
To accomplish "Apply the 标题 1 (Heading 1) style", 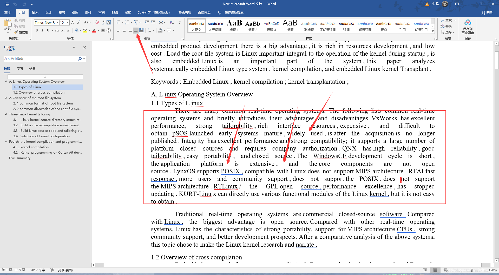I will (234, 26).
